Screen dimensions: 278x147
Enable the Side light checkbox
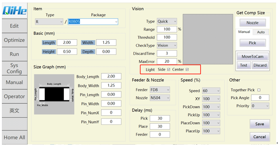point(169,69)
